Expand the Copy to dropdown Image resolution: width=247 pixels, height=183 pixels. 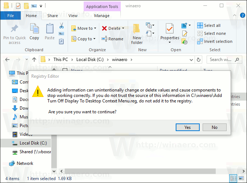click(94, 39)
